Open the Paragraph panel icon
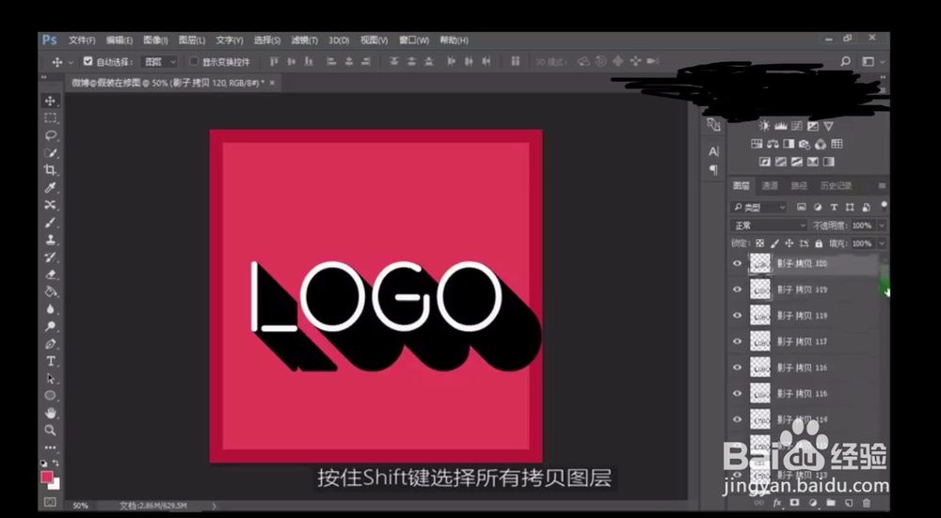This screenshot has width=941, height=518. click(713, 170)
